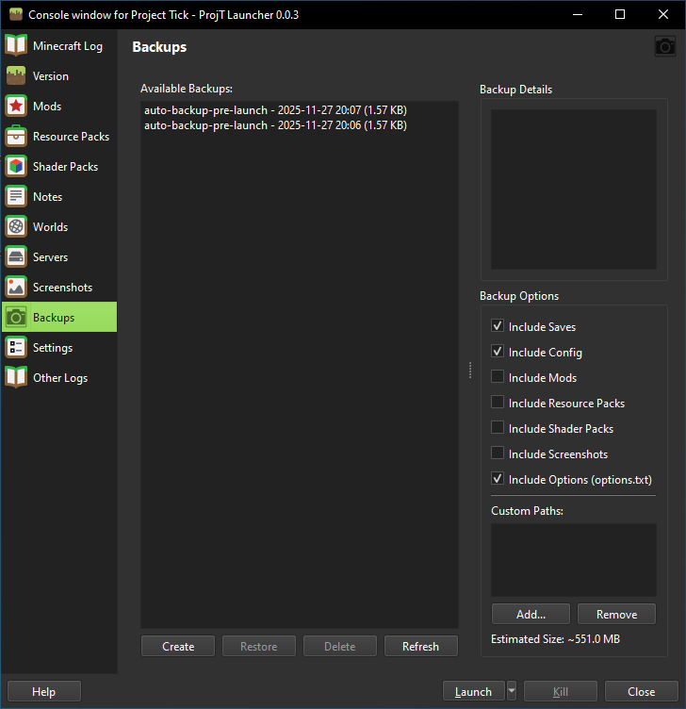The image size is (686, 709).
Task: Go to Resource Packs page
Action: tap(59, 136)
